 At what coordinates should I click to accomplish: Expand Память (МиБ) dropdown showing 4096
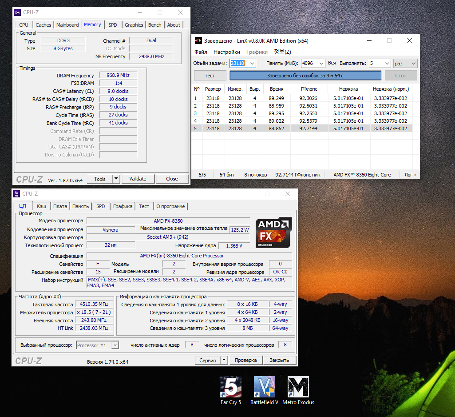coord(321,63)
